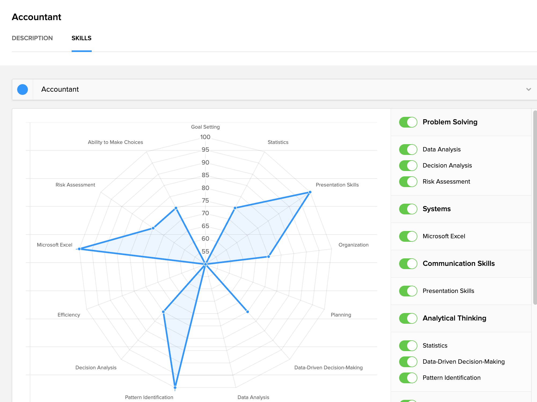Toggle off Pattern Identification
The image size is (537, 402).
408,378
